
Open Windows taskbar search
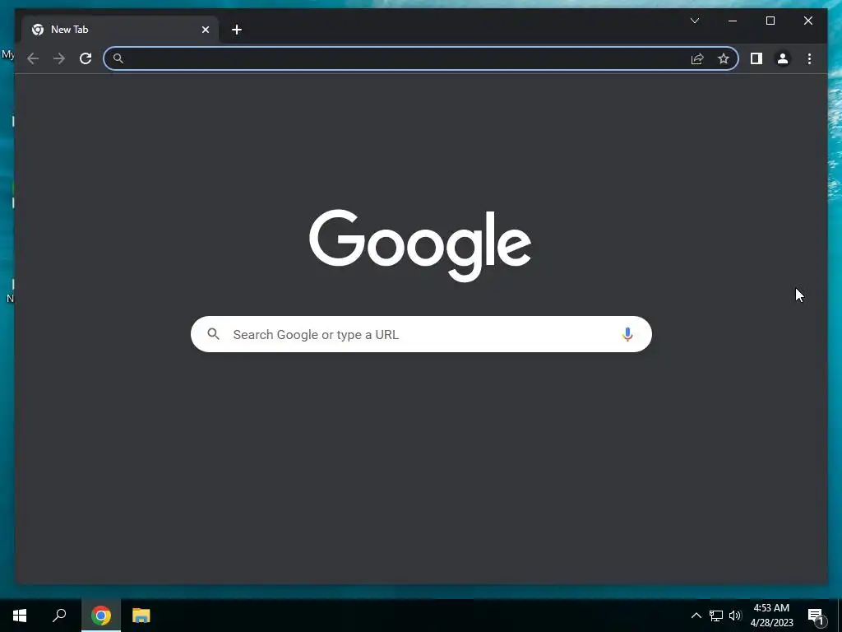click(x=59, y=616)
